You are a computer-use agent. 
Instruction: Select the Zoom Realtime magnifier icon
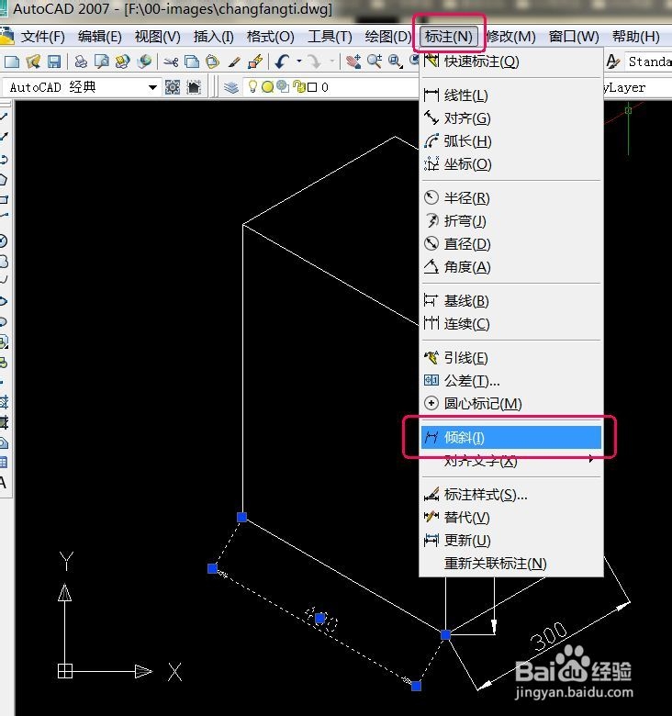pyautogui.click(x=375, y=62)
